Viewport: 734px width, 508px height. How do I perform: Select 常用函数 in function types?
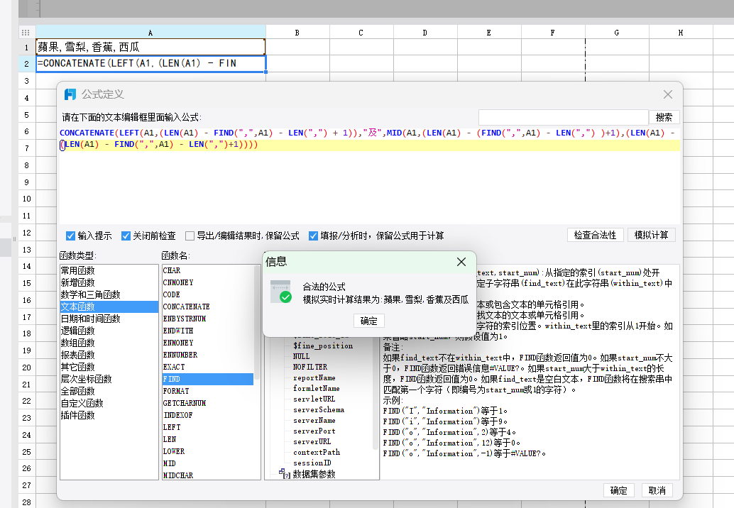point(109,270)
